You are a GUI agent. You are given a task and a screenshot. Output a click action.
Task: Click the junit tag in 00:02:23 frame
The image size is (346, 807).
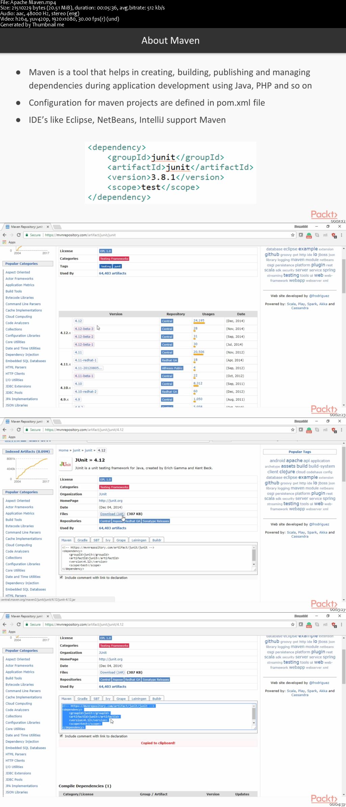point(118,266)
